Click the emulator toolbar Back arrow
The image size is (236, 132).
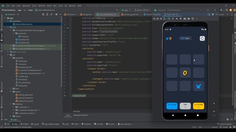173,19
